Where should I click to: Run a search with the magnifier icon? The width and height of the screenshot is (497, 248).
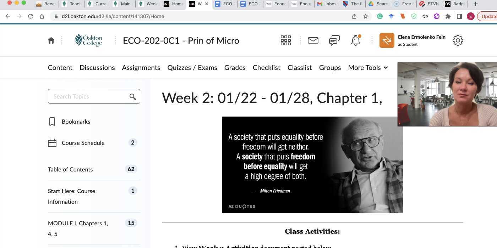[132, 96]
